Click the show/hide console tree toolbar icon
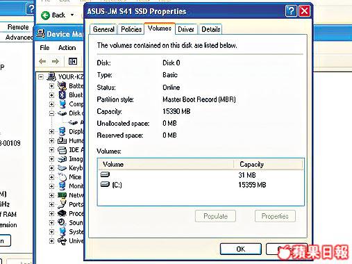The width and height of the screenshot is (352, 264). pos(73,61)
